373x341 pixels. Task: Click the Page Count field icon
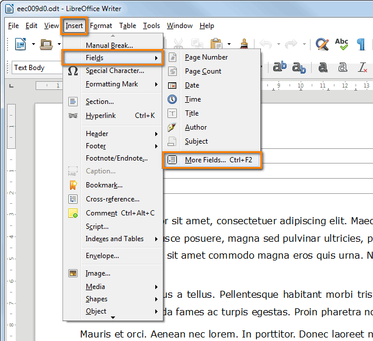pyautogui.click(x=172, y=71)
